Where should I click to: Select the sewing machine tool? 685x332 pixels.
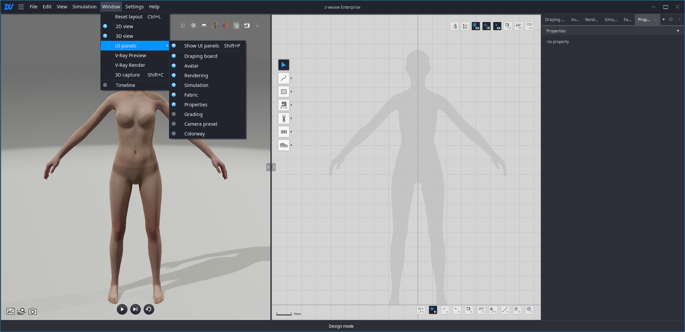coord(283,105)
